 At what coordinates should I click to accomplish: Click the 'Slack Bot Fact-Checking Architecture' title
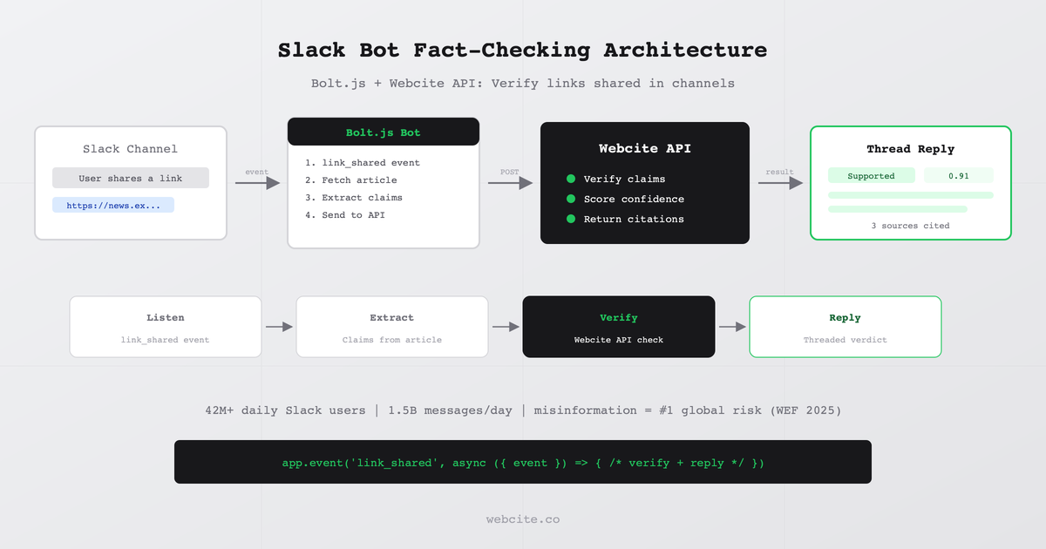coord(523,50)
